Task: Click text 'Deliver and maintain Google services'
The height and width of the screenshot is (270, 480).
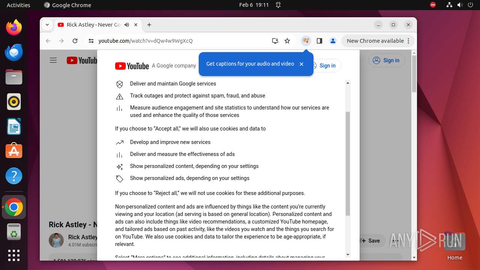Action: (x=173, y=84)
